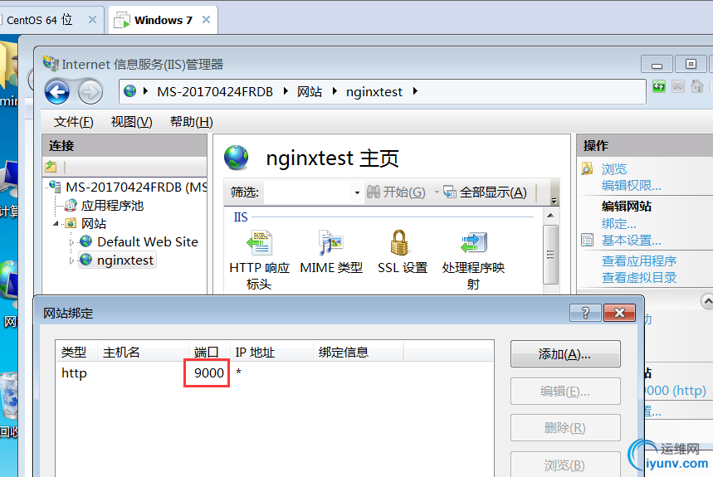Image resolution: width=713 pixels, height=477 pixels.
Task: Close the CentOS 64 位 VM tab
Action: (92, 20)
